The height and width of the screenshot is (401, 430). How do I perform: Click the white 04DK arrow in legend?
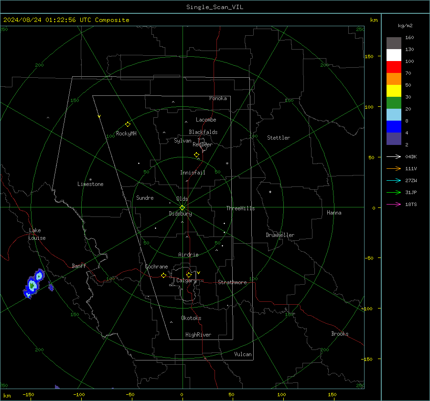tap(394, 156)
